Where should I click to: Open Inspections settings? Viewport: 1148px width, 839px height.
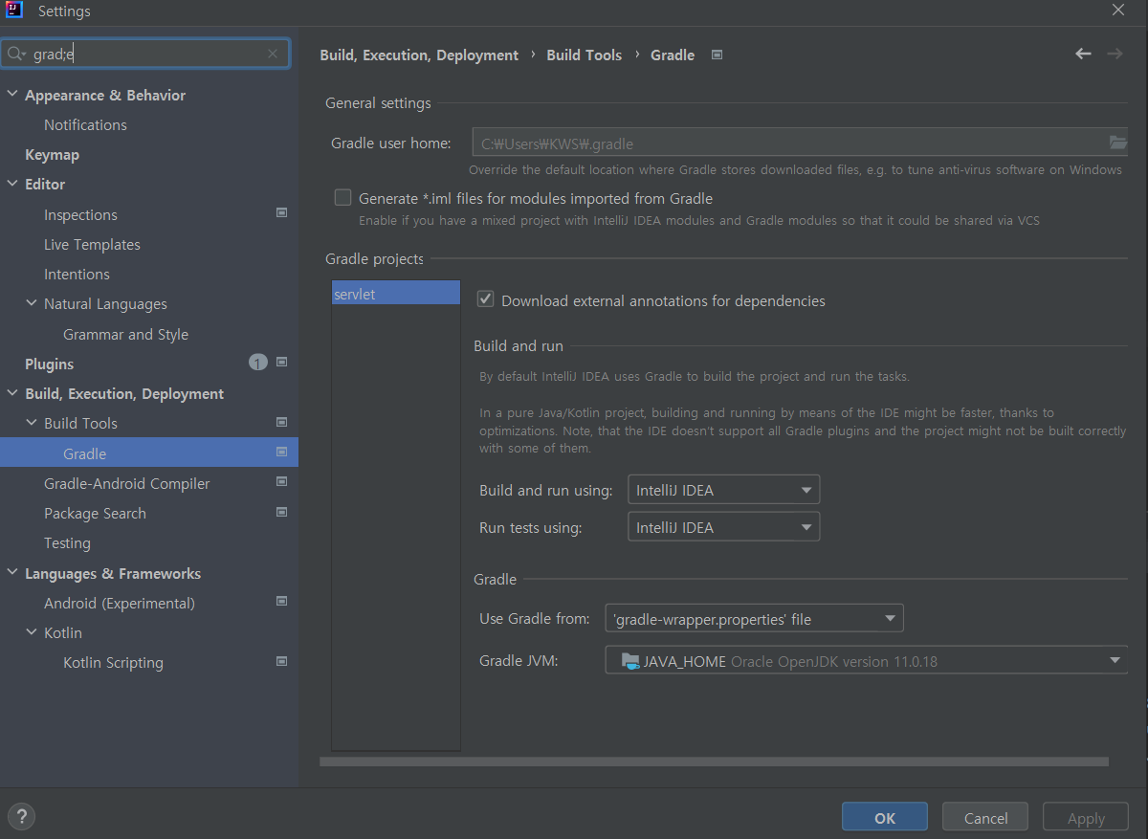click(x=80, y=214)
